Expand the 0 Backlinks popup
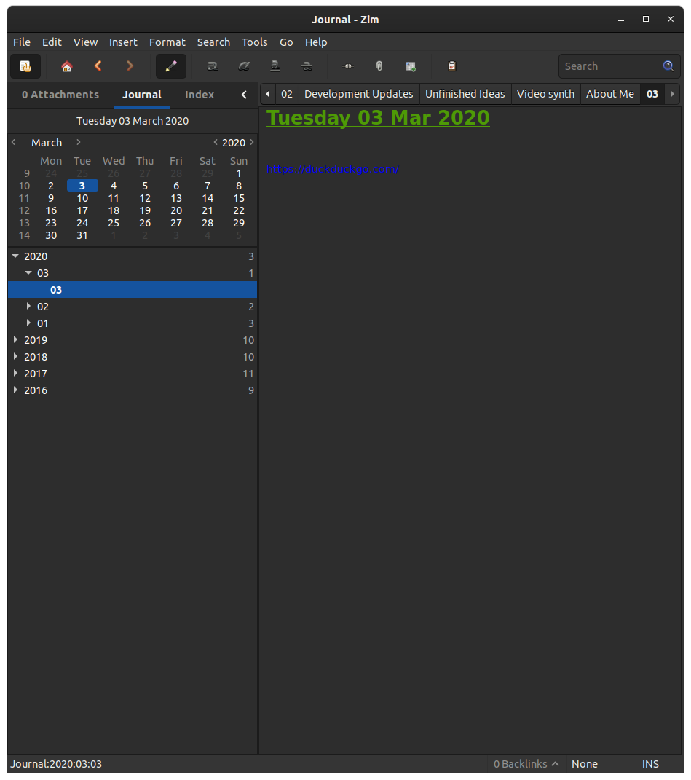The image size is (691, 780). pos(526,764)
